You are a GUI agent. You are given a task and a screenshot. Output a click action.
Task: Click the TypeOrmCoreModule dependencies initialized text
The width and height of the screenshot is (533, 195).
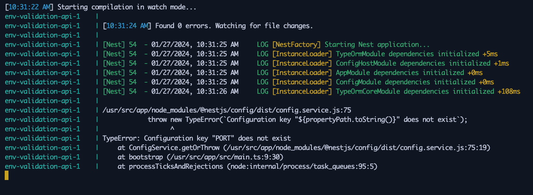tap(415, 91)
